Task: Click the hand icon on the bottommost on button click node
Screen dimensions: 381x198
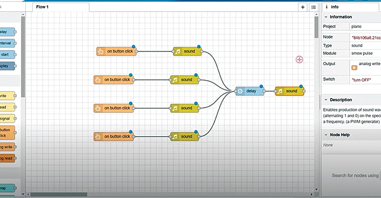Action: pyautogui.click(x=98, y=137)
